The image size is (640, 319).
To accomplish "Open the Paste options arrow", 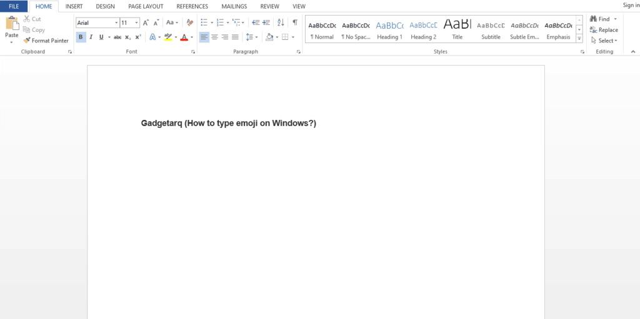I will click(11, 42).
